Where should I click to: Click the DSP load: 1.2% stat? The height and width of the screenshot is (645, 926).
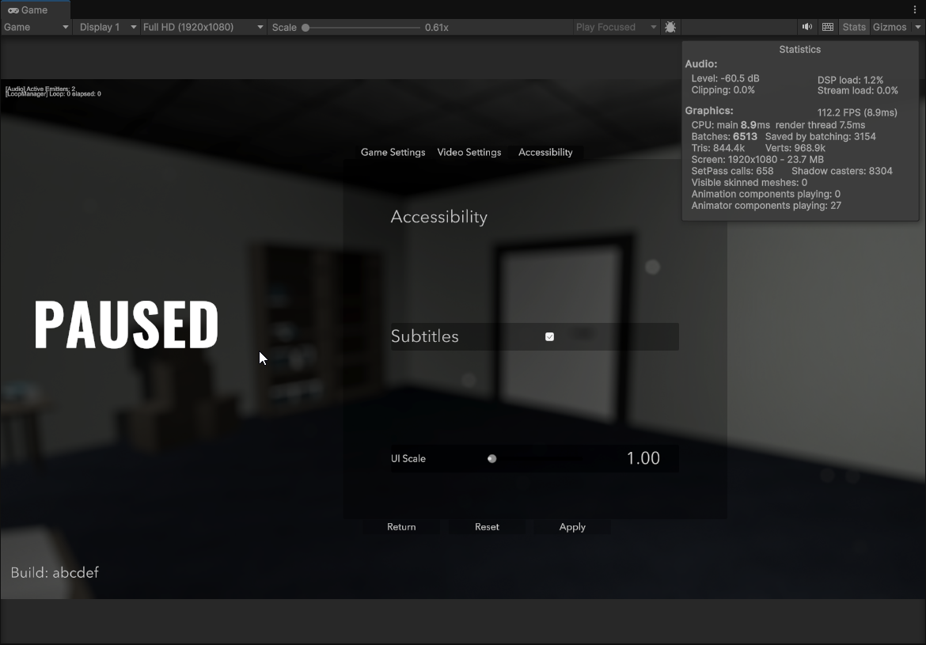click(850, 80)
